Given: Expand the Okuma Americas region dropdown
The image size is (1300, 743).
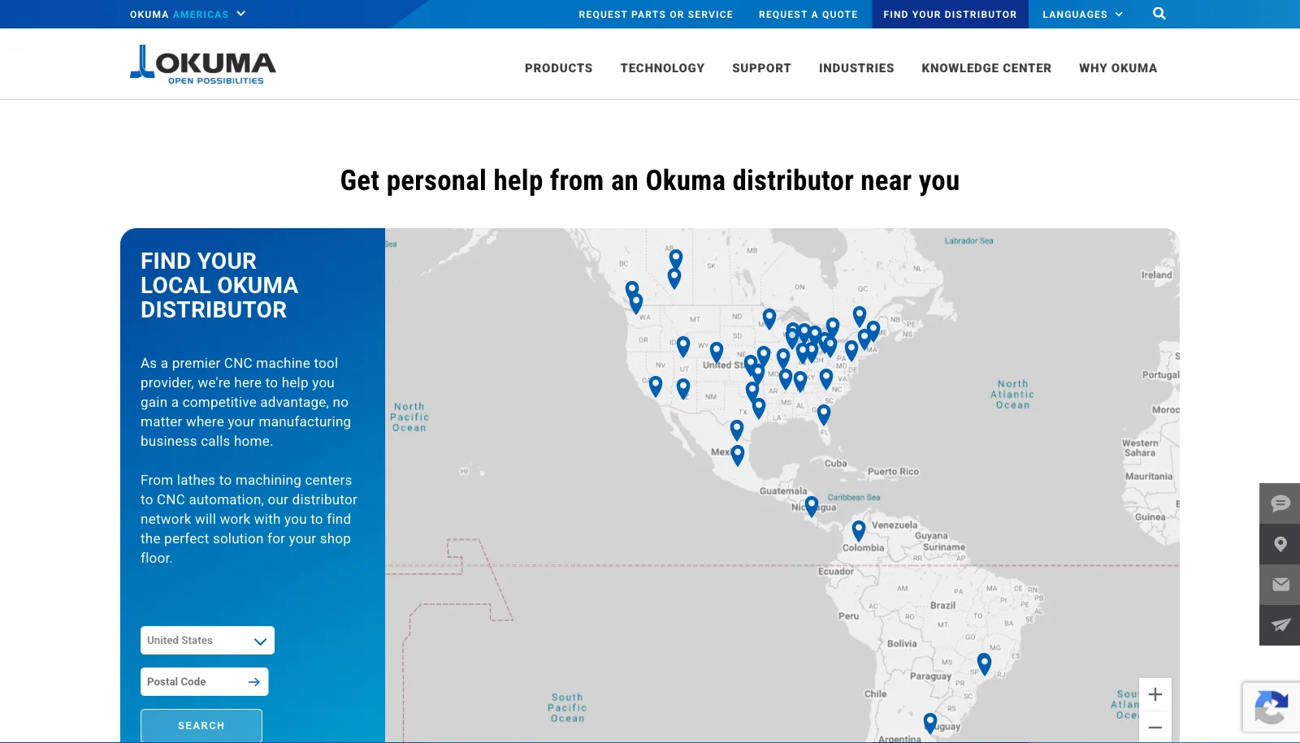Looking at the screenshot, I should pos(188,14).
